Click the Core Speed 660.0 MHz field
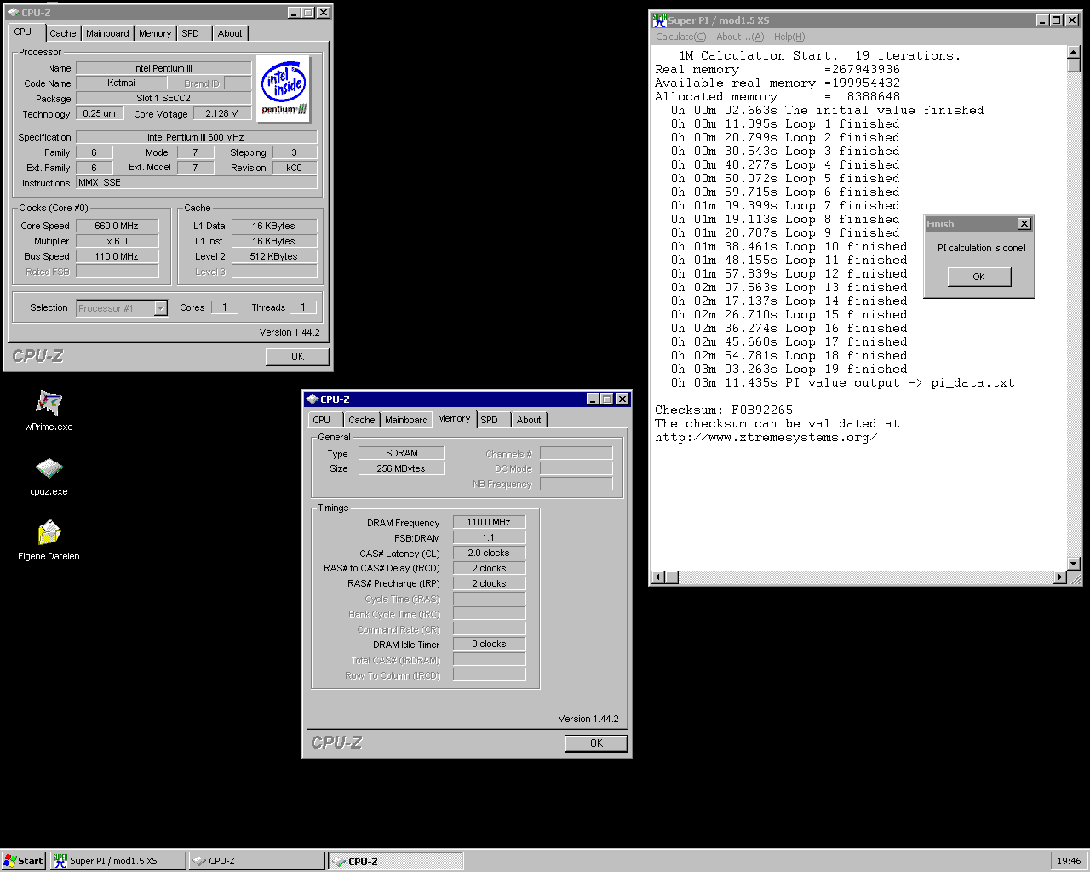Image resolution: width=1090 pixels, height=872 pixels. click(117, 226)
